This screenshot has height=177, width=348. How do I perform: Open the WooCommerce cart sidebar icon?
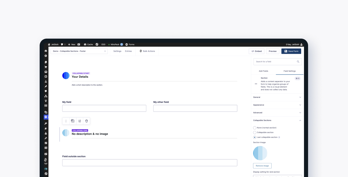pyautogui.click(x=46, y=67)
